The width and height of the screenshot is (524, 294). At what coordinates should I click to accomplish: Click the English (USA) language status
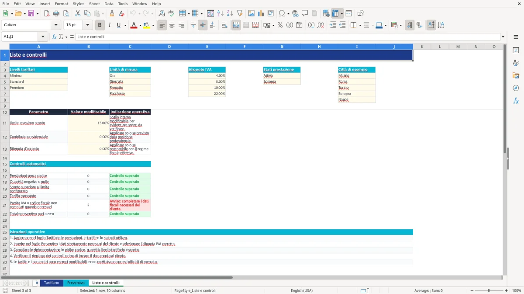pyautogui.click(x=302, y=291)
